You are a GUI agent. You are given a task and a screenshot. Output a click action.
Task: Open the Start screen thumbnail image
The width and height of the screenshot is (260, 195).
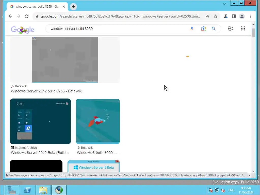pyautogui.click(x=40, y=121)
